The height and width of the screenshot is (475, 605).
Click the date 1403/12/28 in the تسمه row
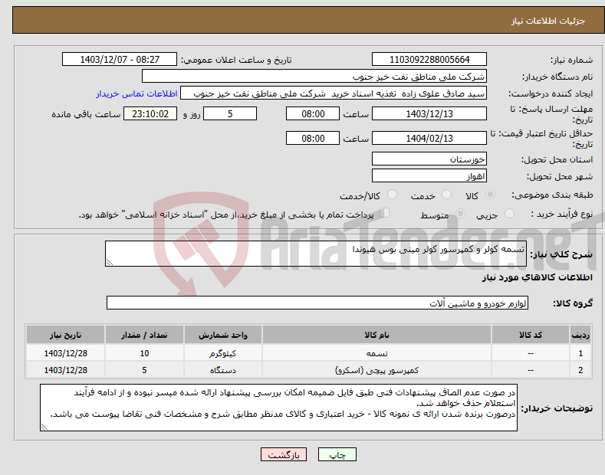(66, 353)
